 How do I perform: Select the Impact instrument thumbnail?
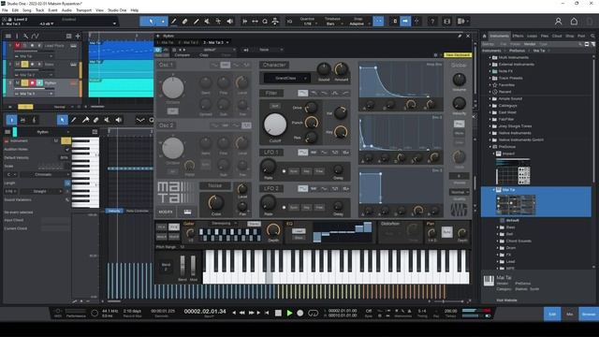pyautogui.click(x=513, y=172)
